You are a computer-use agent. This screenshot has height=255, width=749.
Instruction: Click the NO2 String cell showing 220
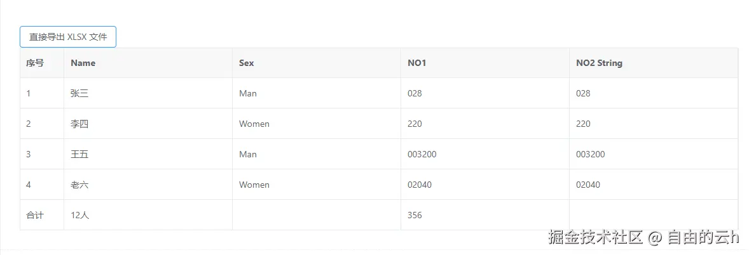click(583, 124)
